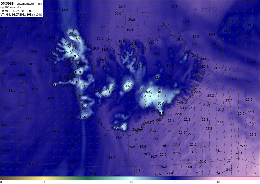Click the map value '15.2'
The height and width of the screenshot is (184, 260).
click(35, 146)
